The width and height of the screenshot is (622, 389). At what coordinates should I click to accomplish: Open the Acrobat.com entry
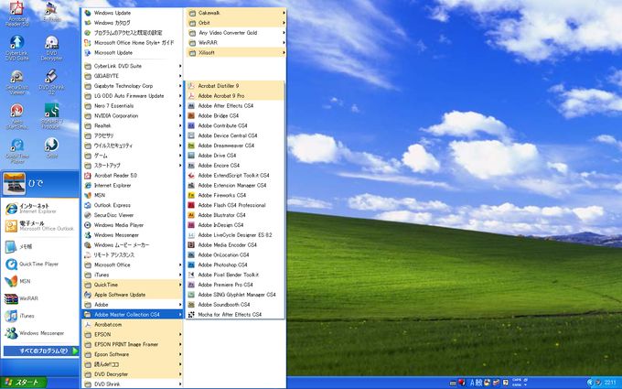(x=132, y=324)
